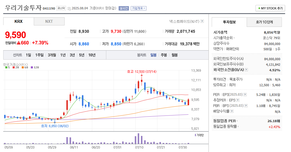Click the 고가 value 9,730
This screenshot has height=152, width=291.
[x=116, y=31]
